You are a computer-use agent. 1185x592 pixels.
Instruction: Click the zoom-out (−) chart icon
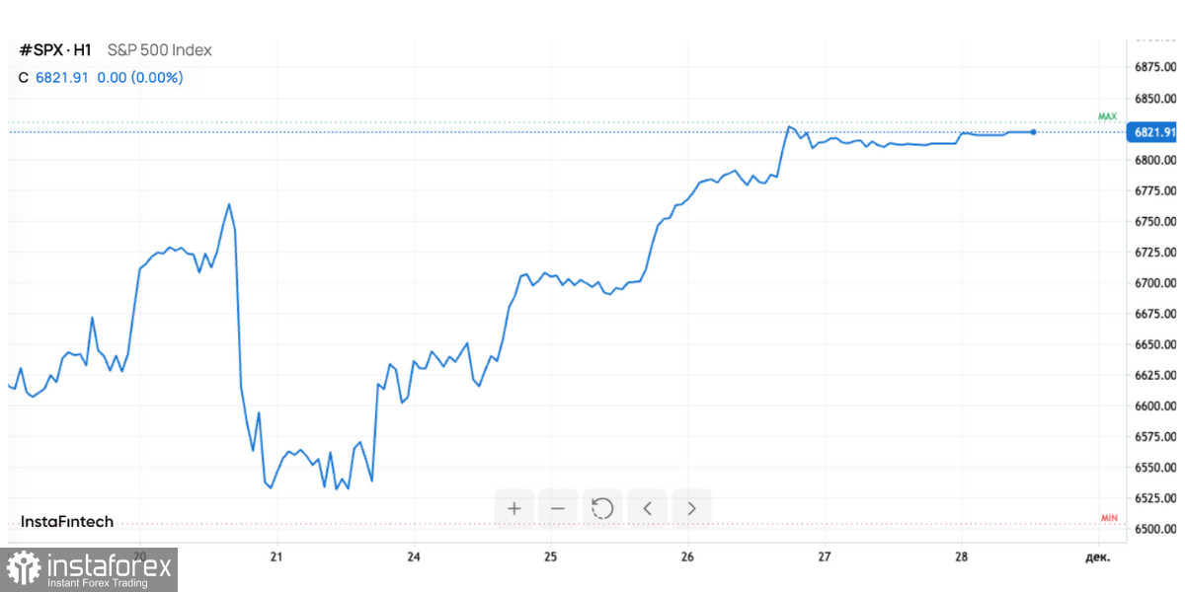tap(558, 507)
